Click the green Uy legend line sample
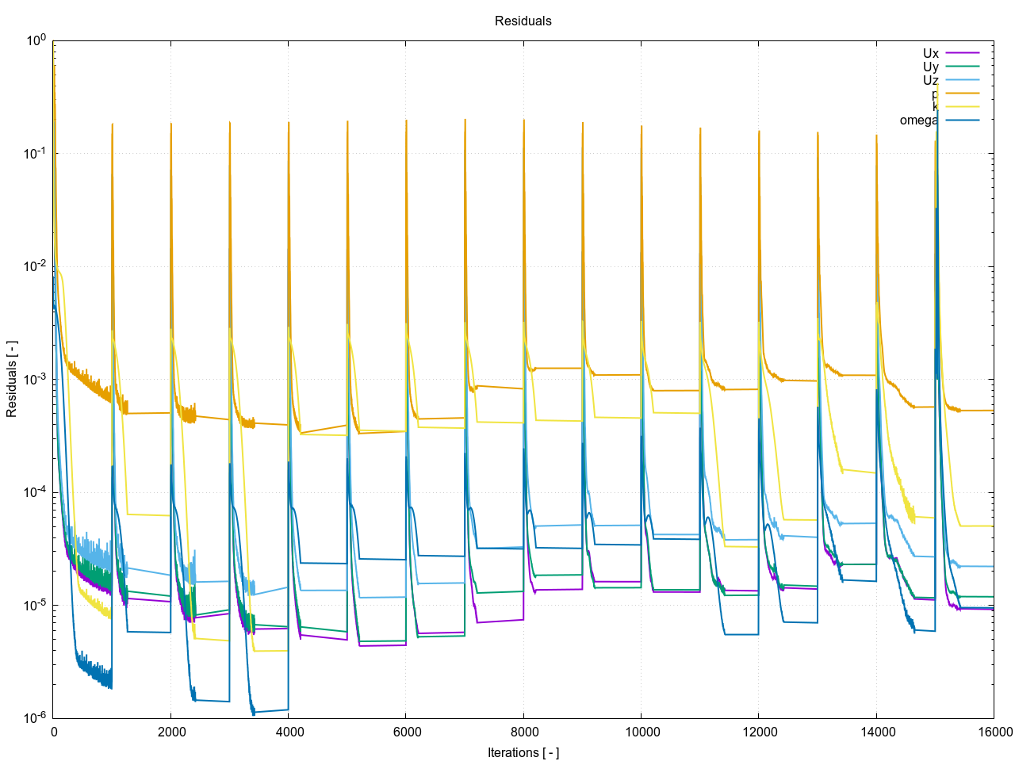 click(962, 67)
